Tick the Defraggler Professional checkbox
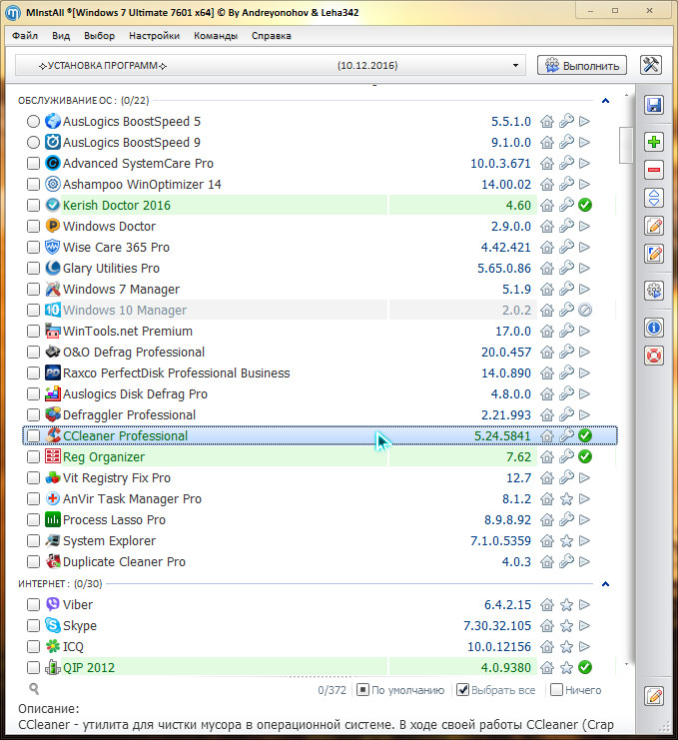The width and height of the screenshot is (678, 740). [33, 414]
